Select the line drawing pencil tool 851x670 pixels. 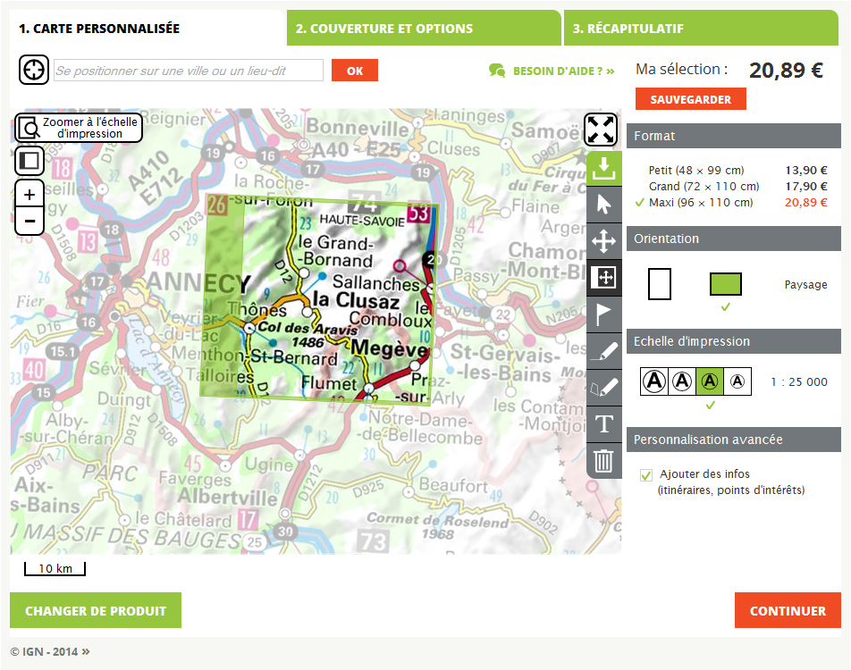pos(603,350)
